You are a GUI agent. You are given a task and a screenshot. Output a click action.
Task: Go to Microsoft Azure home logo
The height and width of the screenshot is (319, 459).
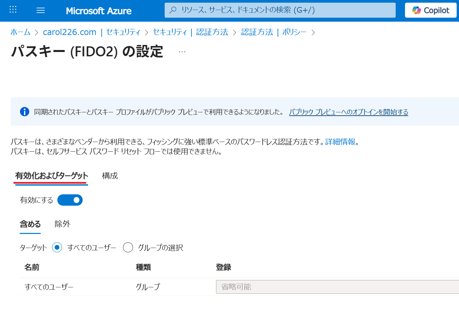(x=99, y=11)
